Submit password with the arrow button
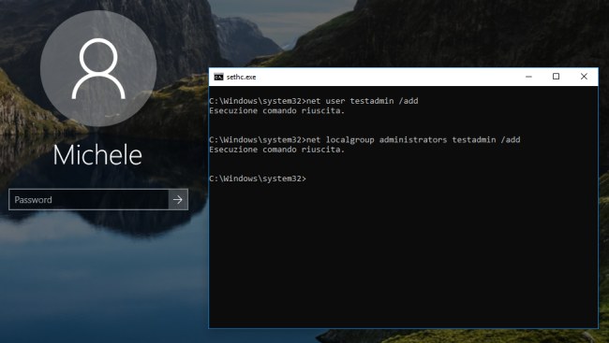The width and height of the screenshot is (609, 343). pos(178,200)
